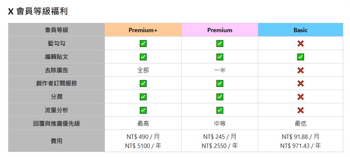Click the red X for Basic 去除廣告
This screenshot has height=157, width=350.
click(x=300, y=70)
